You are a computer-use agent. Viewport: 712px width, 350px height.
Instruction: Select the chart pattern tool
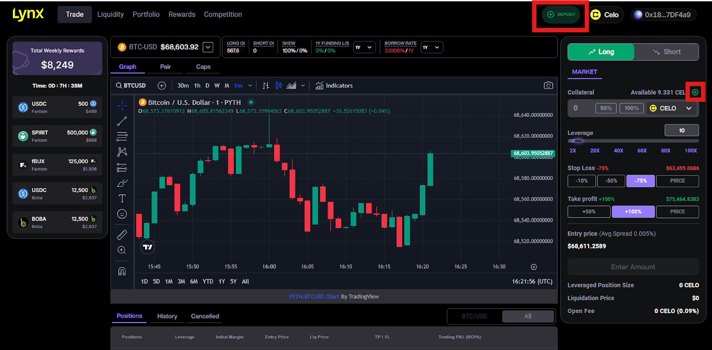pyautogui.click(x=122, y=152)
